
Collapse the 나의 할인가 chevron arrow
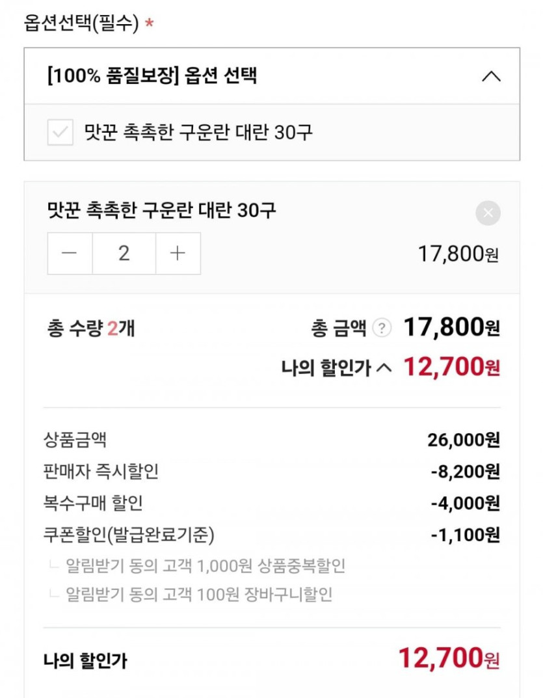[384, 368]
